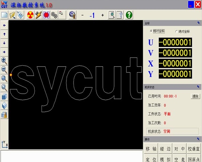Image resolution: width=202 pixels, height=162 pixels.
Task: Click the lightning bolt toolbar icon
Action: tap(38, 15)
